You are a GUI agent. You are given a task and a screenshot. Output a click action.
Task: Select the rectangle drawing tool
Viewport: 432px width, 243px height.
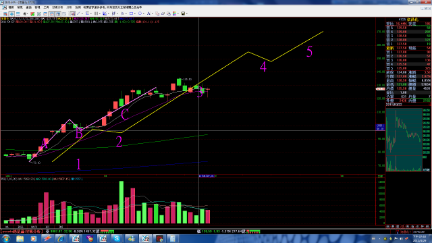click(131, 13)
